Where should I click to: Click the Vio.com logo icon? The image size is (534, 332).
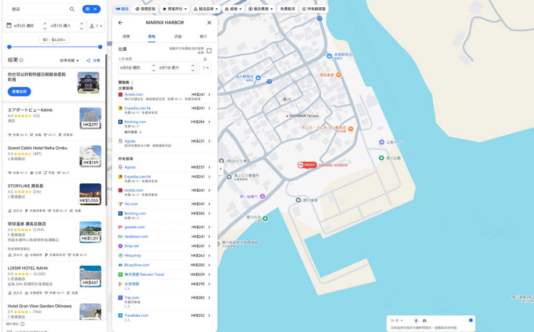click(120, 204)
